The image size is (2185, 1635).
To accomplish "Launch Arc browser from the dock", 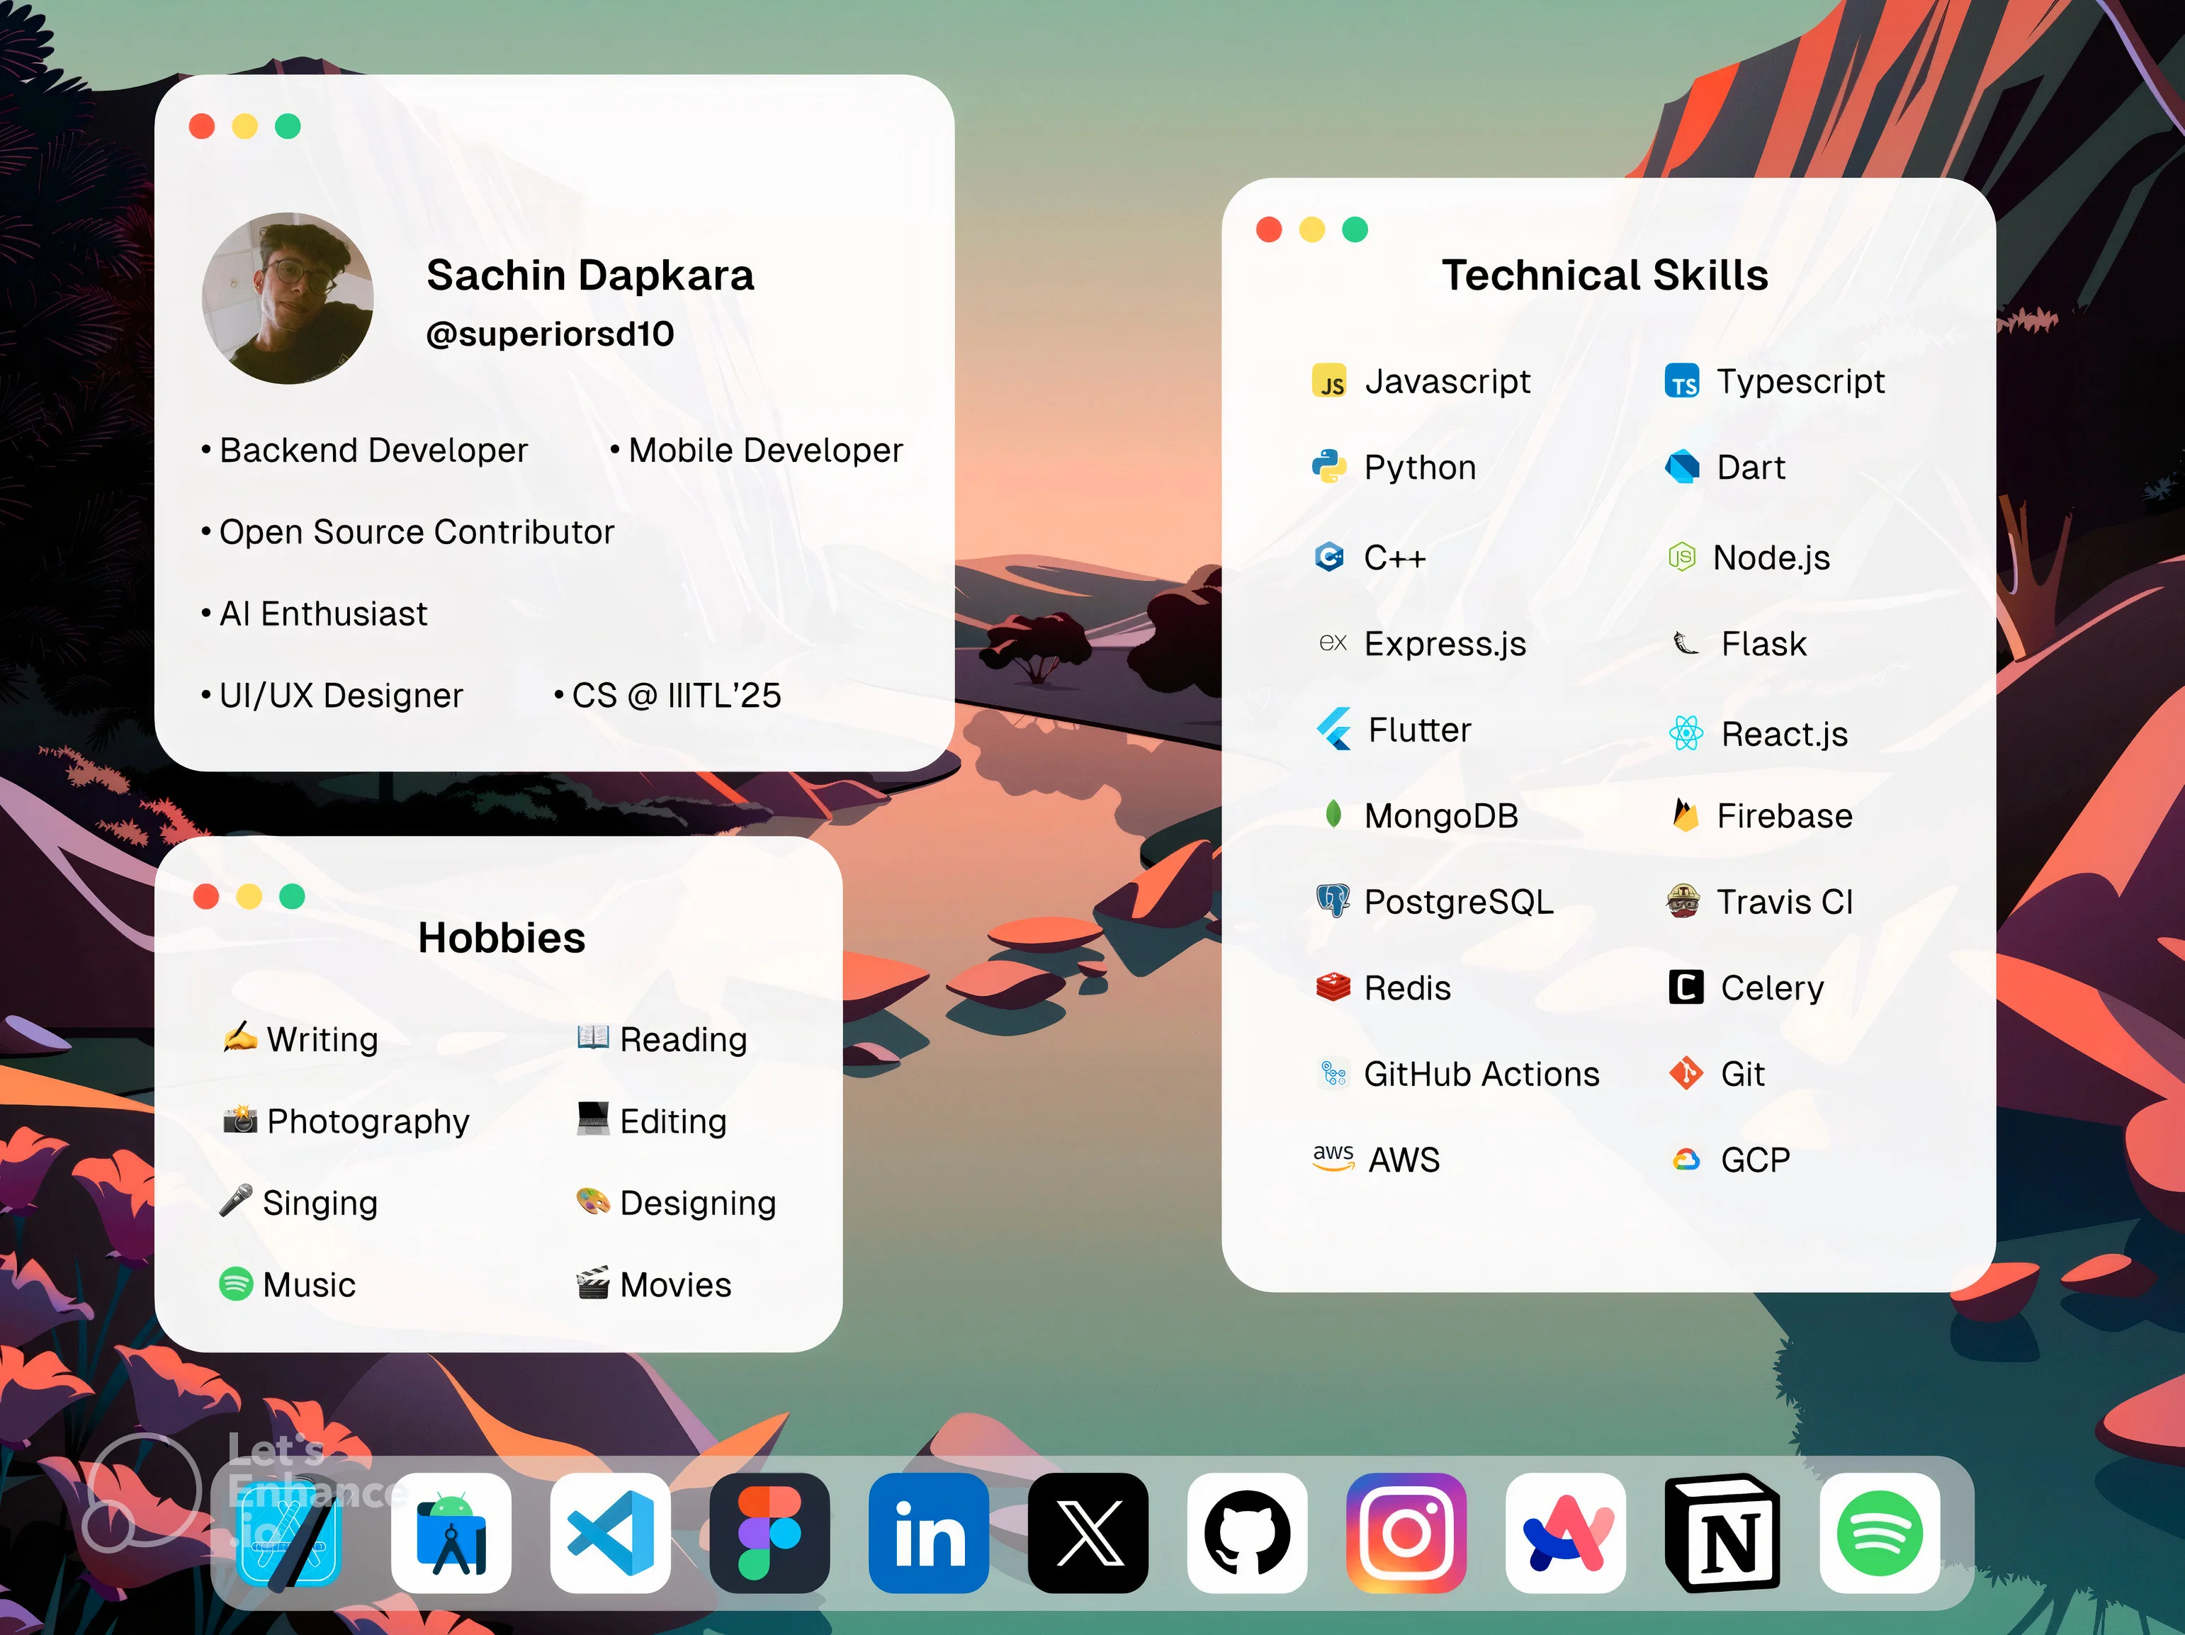I will pos(1564,1533).
